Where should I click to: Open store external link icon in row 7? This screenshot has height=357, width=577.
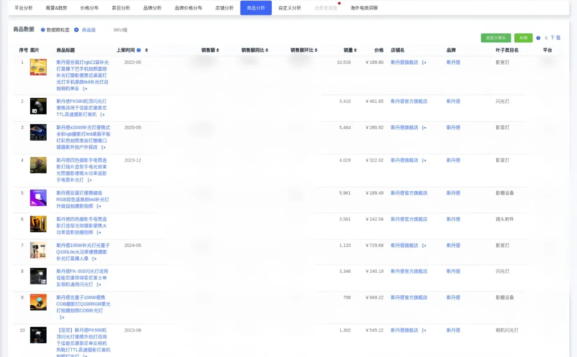tap(424, 246)
